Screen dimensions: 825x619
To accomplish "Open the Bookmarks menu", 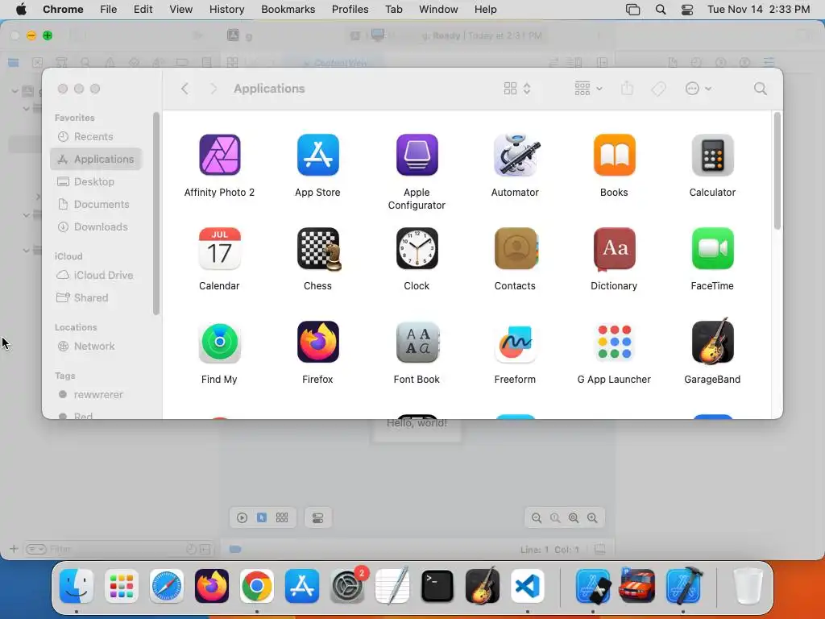I will tap(288, 10).
